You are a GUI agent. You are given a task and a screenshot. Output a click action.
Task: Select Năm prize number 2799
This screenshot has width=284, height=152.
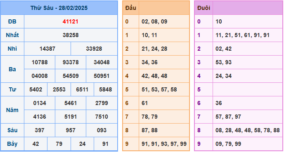[x=102, y=103]
